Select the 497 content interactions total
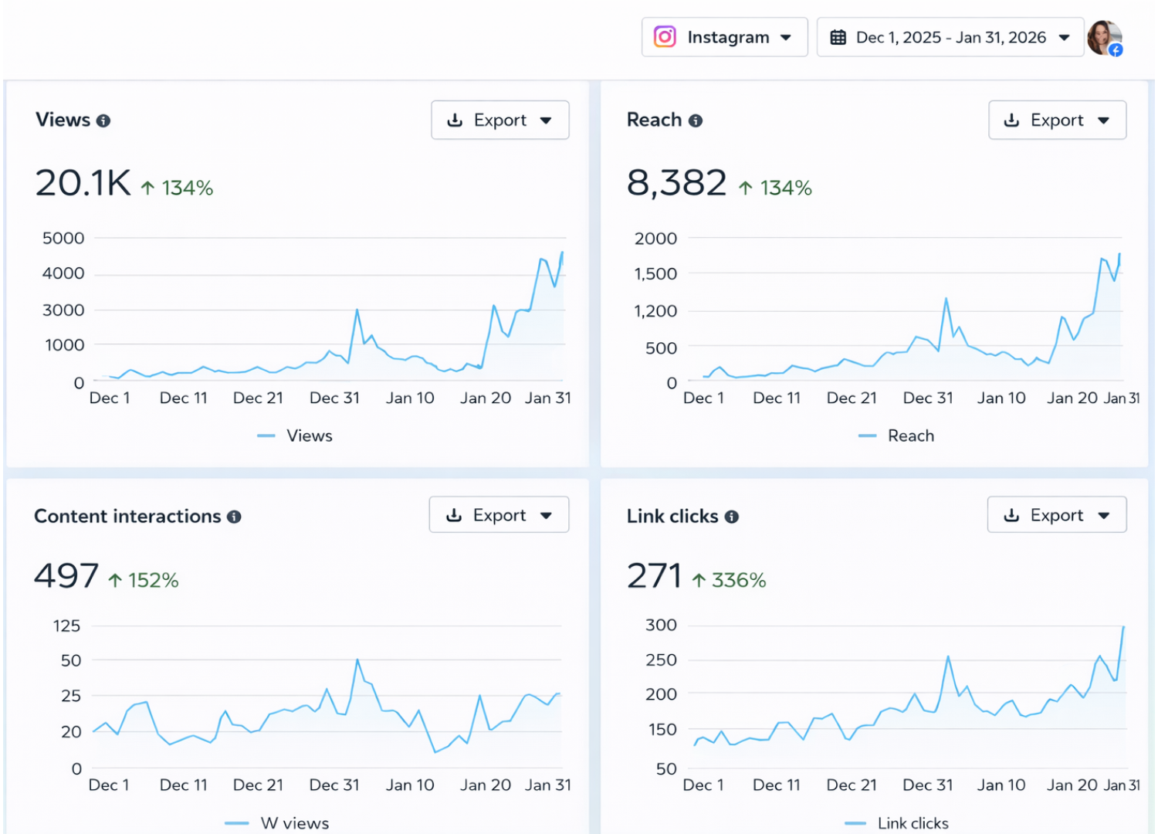This screenshot has height=834, width=1158. pyautogui.click(x=66, y=576)
